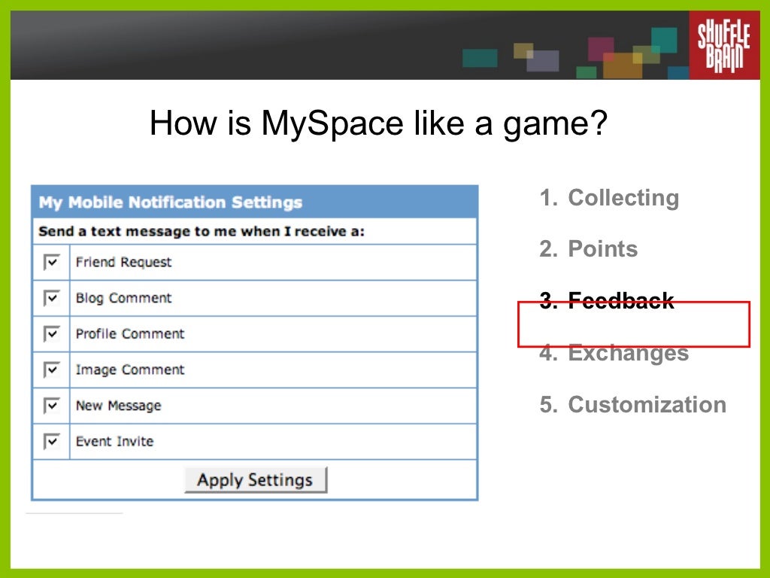This screenshot has height=578, width=770.
Task: Uncheck the Friend Request checkbox
Action: click(52, 262)
